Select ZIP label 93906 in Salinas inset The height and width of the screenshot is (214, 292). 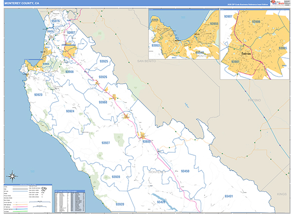point(256,21)
